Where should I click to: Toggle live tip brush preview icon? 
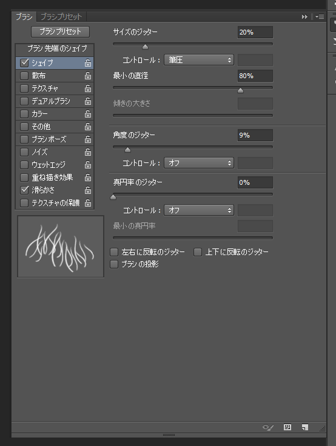(x=268, y=427)
